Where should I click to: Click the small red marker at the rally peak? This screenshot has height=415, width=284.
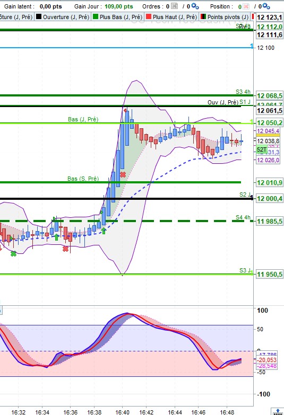tap(125, 110)
